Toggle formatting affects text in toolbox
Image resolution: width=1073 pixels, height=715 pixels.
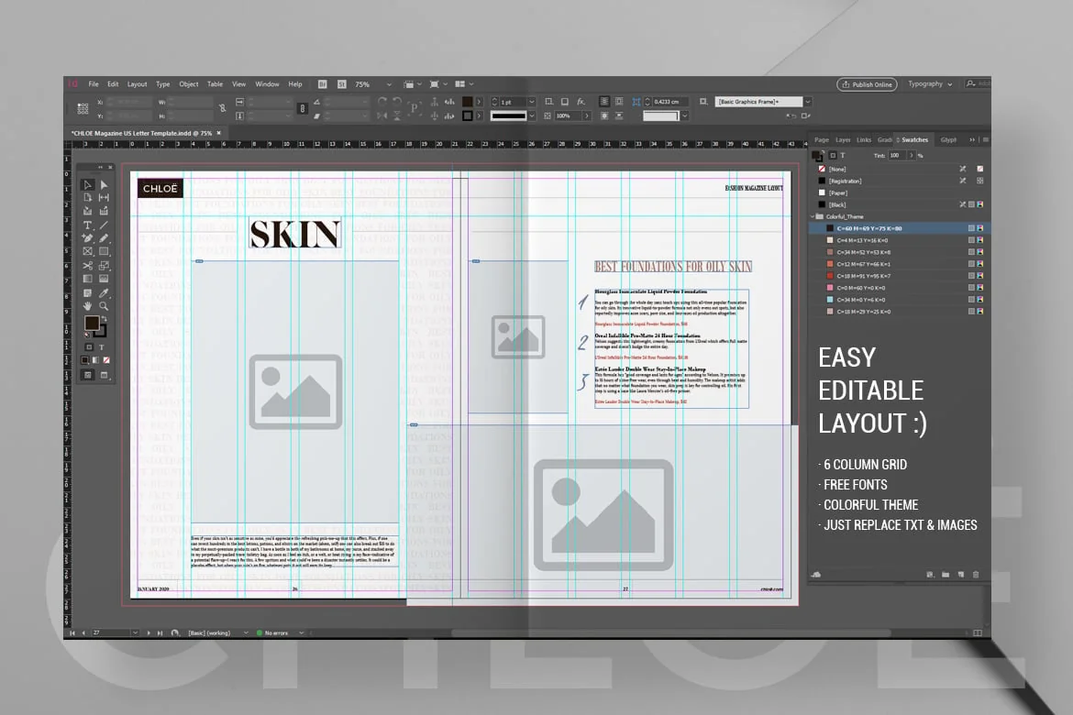coord(101,347)
